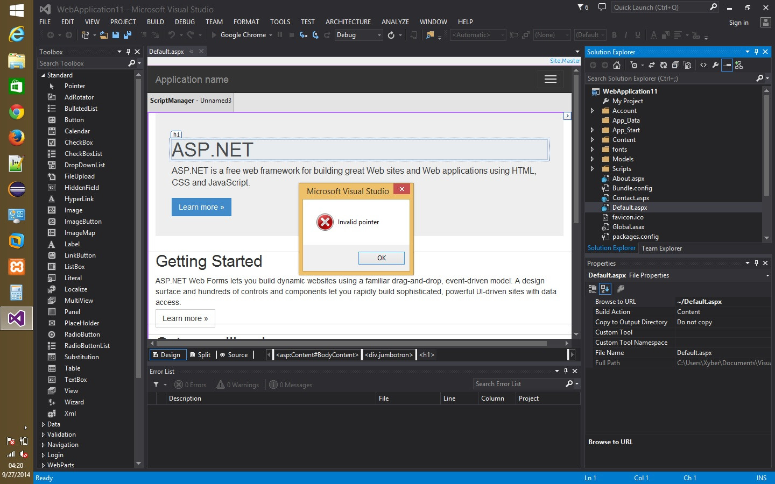Click the Refresh icon in Solution Explorer

click(664, 65)
